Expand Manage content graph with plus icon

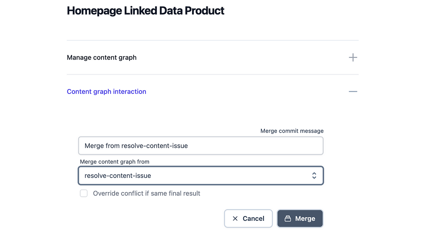coord(353,57)
